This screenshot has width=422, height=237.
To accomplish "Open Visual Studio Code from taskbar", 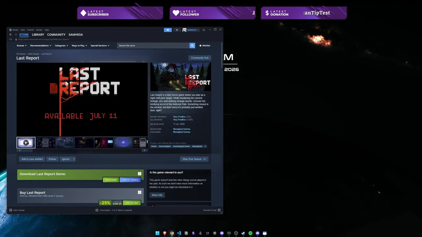I will click(179, 233).
